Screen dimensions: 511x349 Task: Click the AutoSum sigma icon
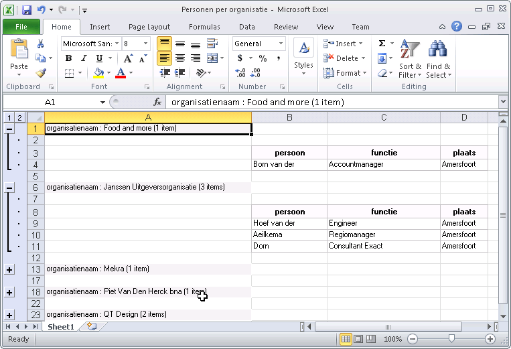click(x=382, y=44)
